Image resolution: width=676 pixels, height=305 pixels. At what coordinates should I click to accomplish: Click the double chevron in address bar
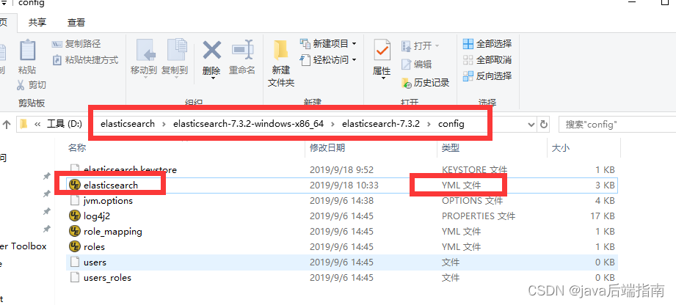pos(37,124)
